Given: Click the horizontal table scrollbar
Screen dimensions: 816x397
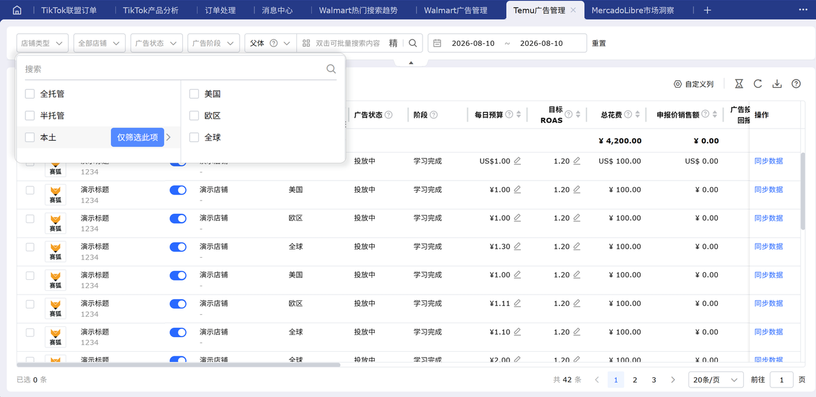Looking at the screenshot, I should [178, 365].
